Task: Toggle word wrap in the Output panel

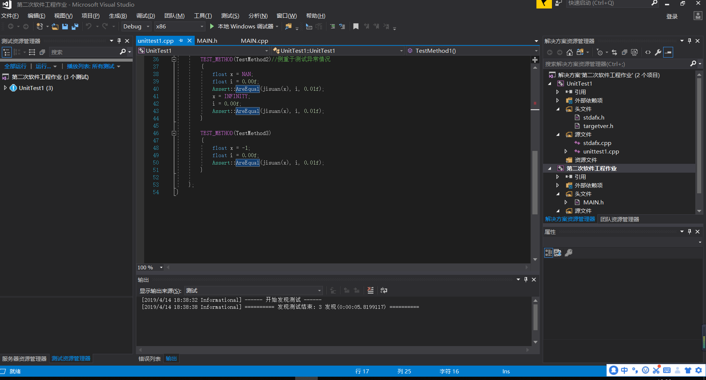Action: [x=384, y=290]
